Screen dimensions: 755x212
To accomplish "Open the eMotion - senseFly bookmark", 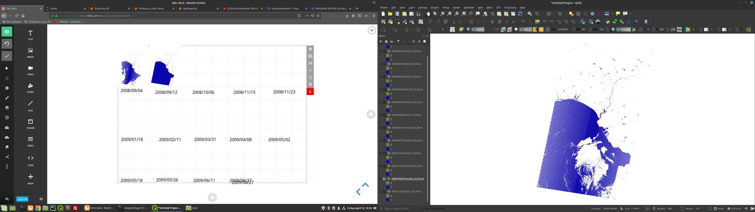I will tap(70, 22).
